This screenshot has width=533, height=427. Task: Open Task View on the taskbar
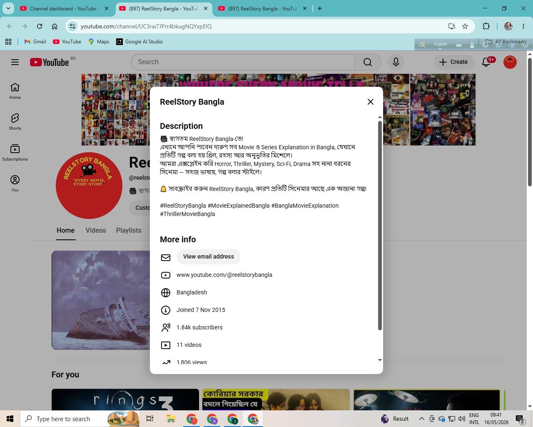click(x=150, y=419)
